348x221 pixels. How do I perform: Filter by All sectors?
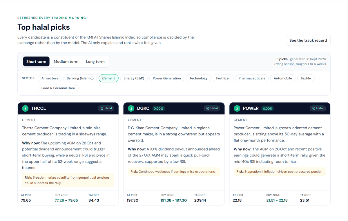[x=50, y=78]
